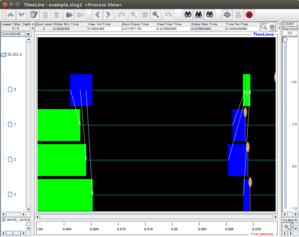Click the Zoom Level field
The height and width of the screenshot is (237, 299).
(44, 29)
